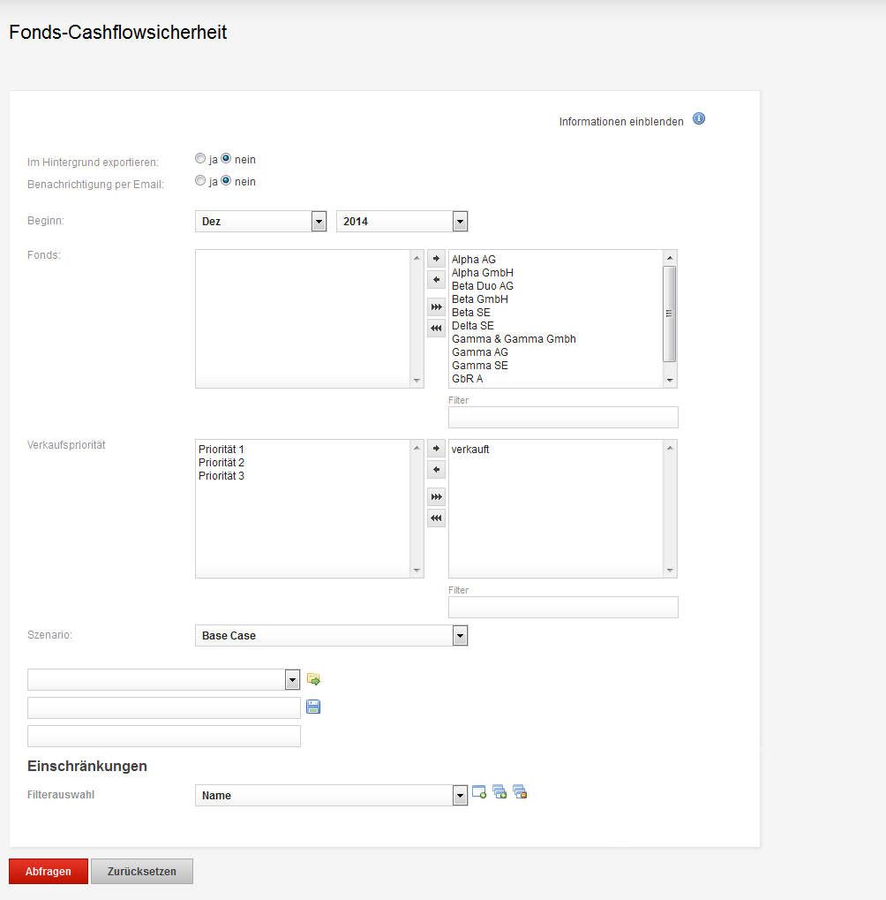Open the Szenario dropdown showing Base Case
Image resolution: width=886 pixels, height=900 pixels.
(332, 635)
